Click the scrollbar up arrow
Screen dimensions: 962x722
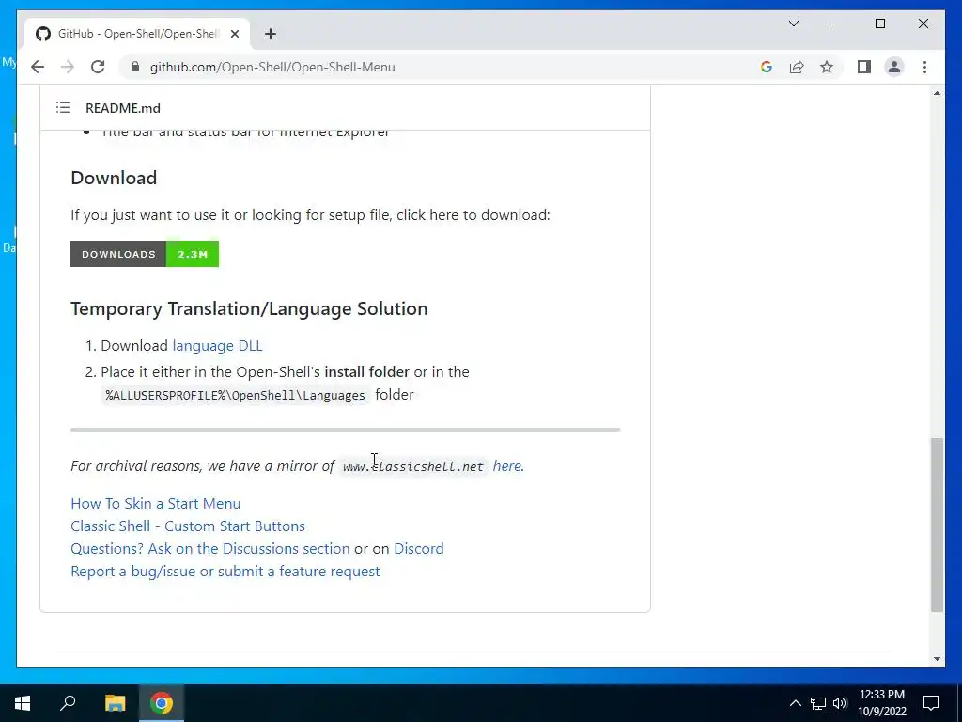(x=937, y=93)
